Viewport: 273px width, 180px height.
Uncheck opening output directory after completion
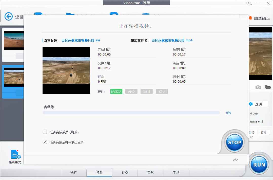45,142
